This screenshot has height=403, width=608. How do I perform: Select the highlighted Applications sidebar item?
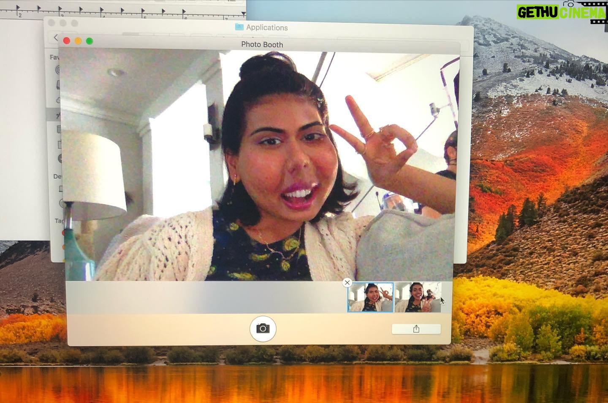55,114
